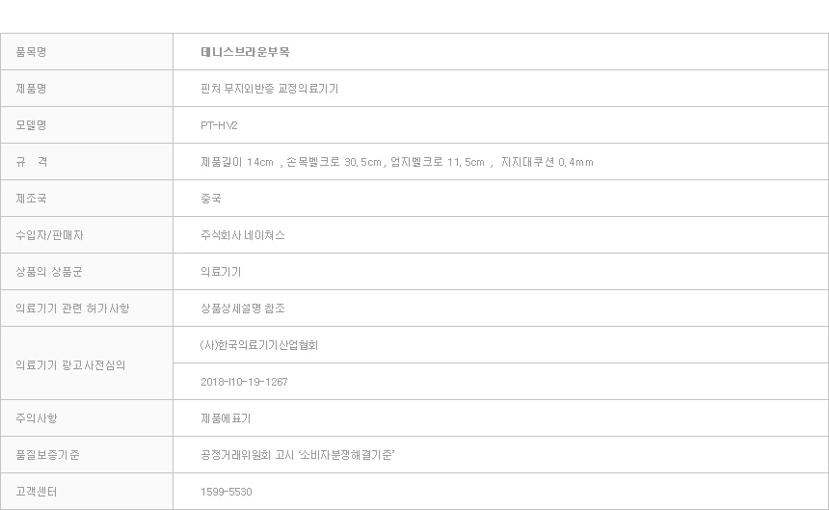Select the (사)한국의료기기산업협회 association text

tap(259, 345)
